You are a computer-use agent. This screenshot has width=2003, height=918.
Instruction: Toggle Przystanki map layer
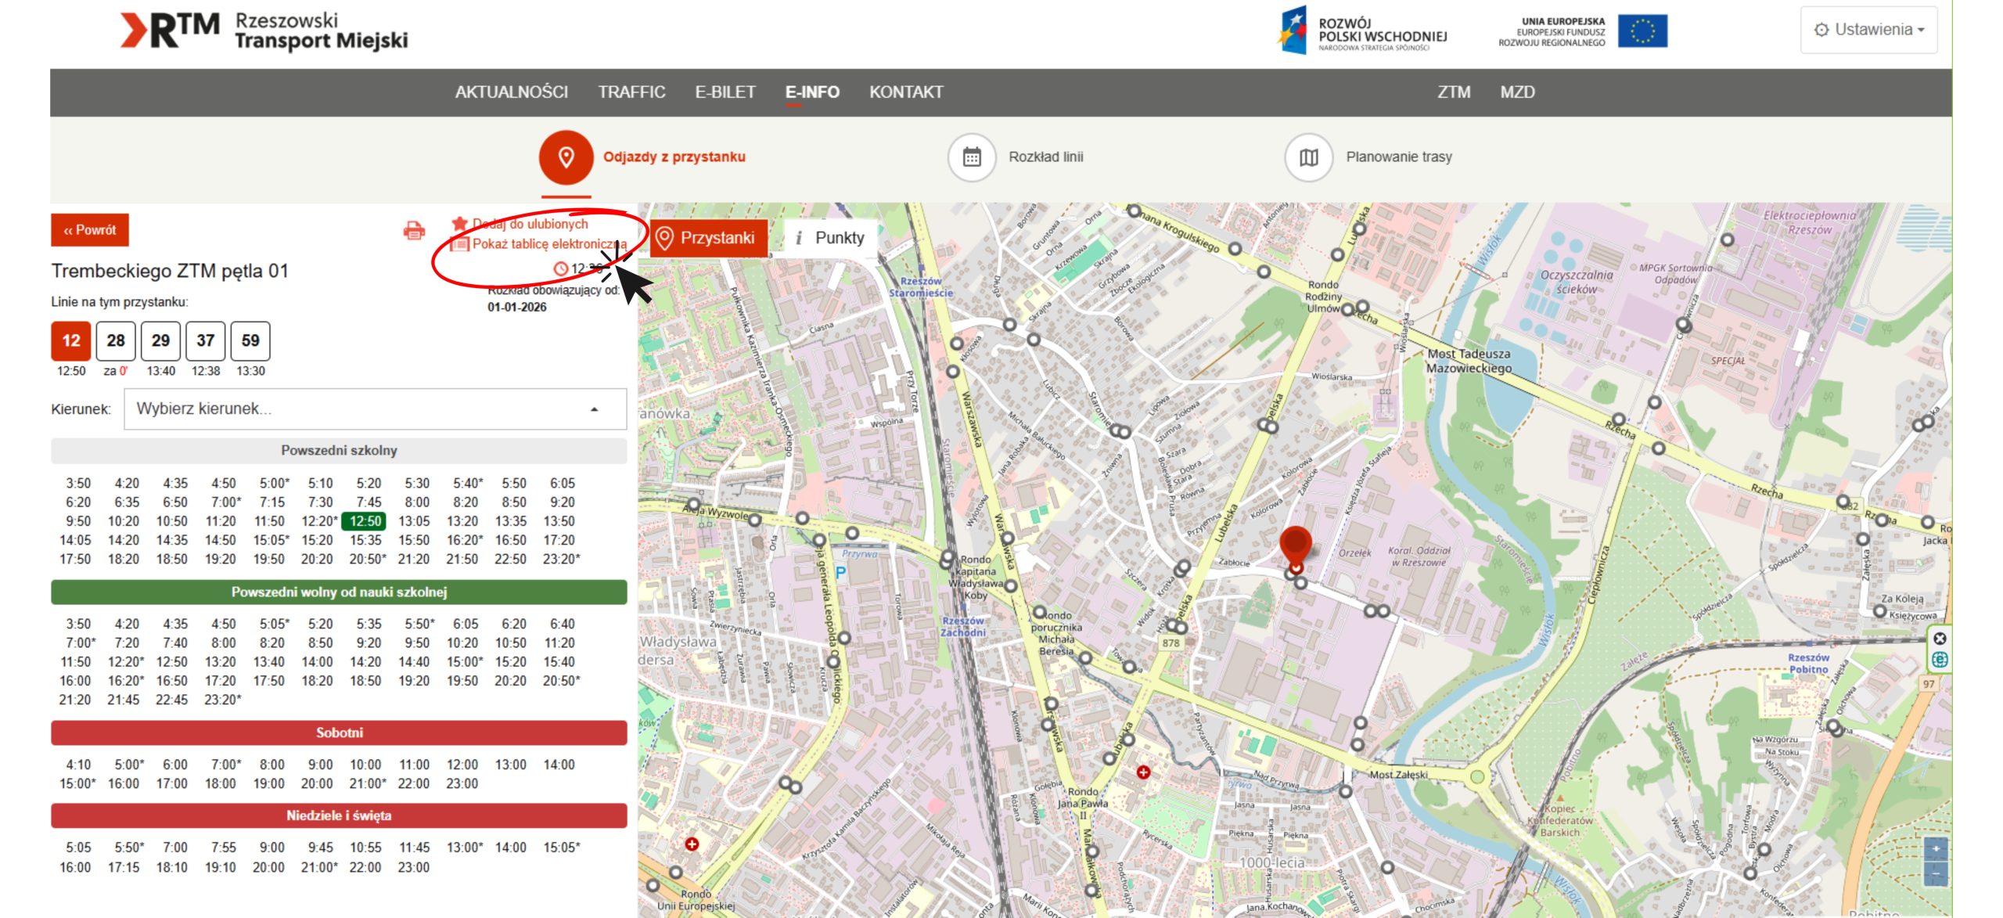coord(707,238)
